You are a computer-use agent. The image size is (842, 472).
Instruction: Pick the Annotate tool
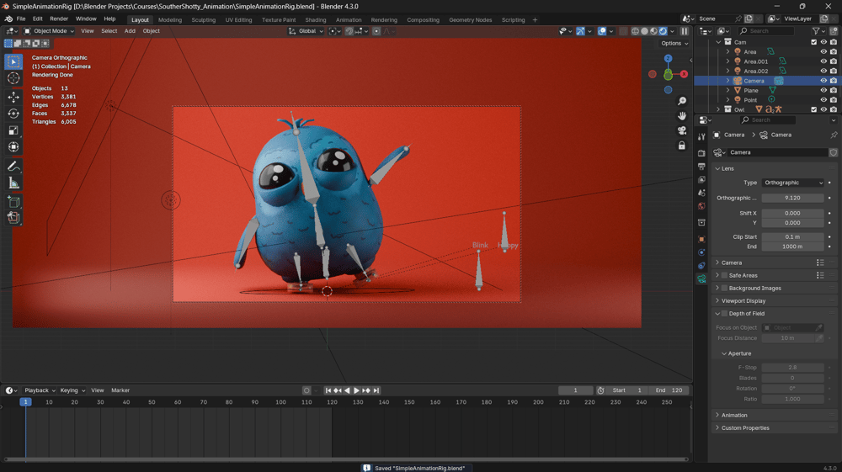[x=14, y=167]
